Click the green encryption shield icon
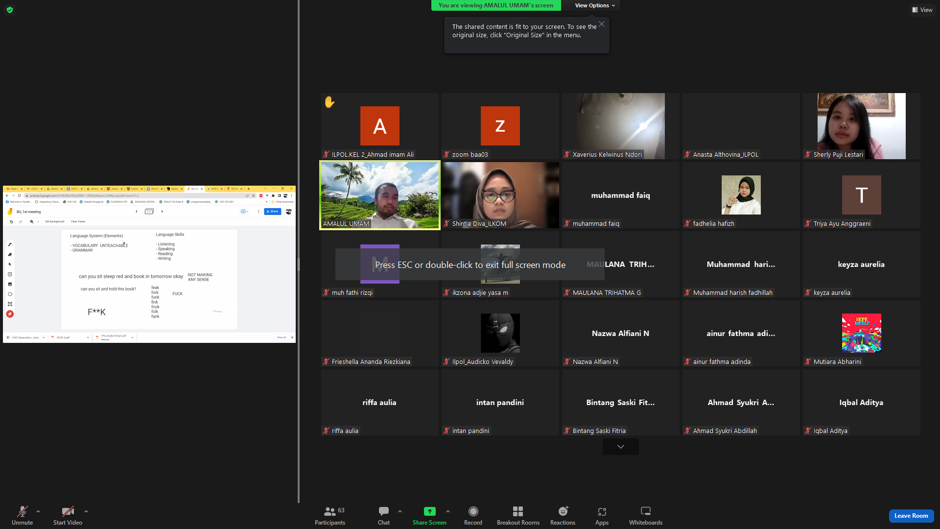 (10, 10)
